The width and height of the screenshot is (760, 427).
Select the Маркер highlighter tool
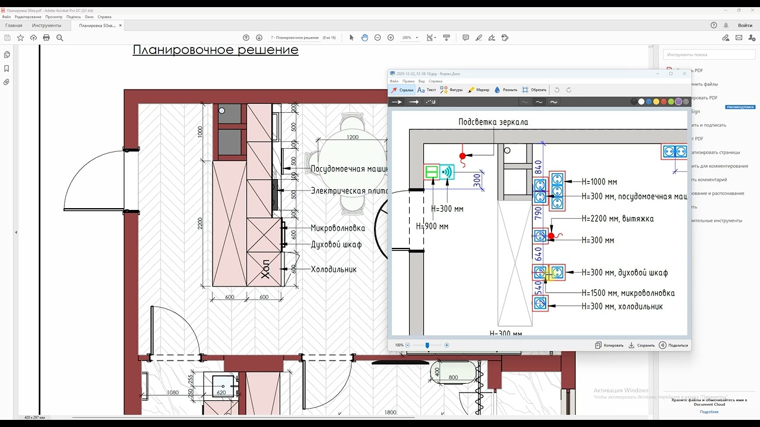tap(479, 90)
